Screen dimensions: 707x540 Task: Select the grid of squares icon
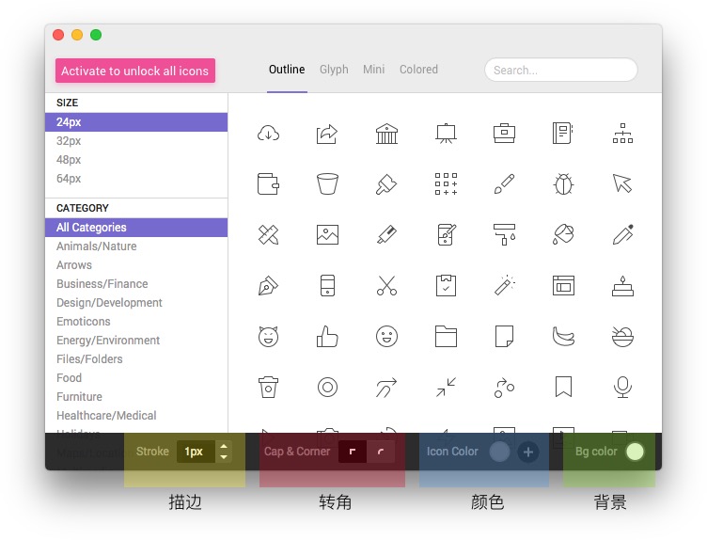[x=446, y=184]
